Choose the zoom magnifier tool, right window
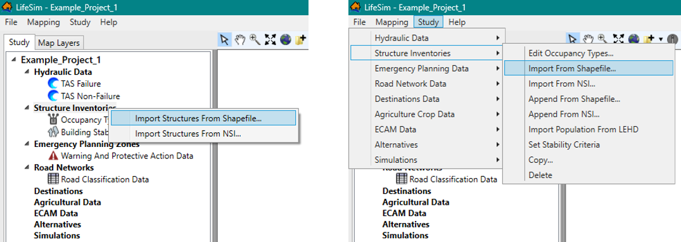The image size is (681, 242). click(603, 39)
